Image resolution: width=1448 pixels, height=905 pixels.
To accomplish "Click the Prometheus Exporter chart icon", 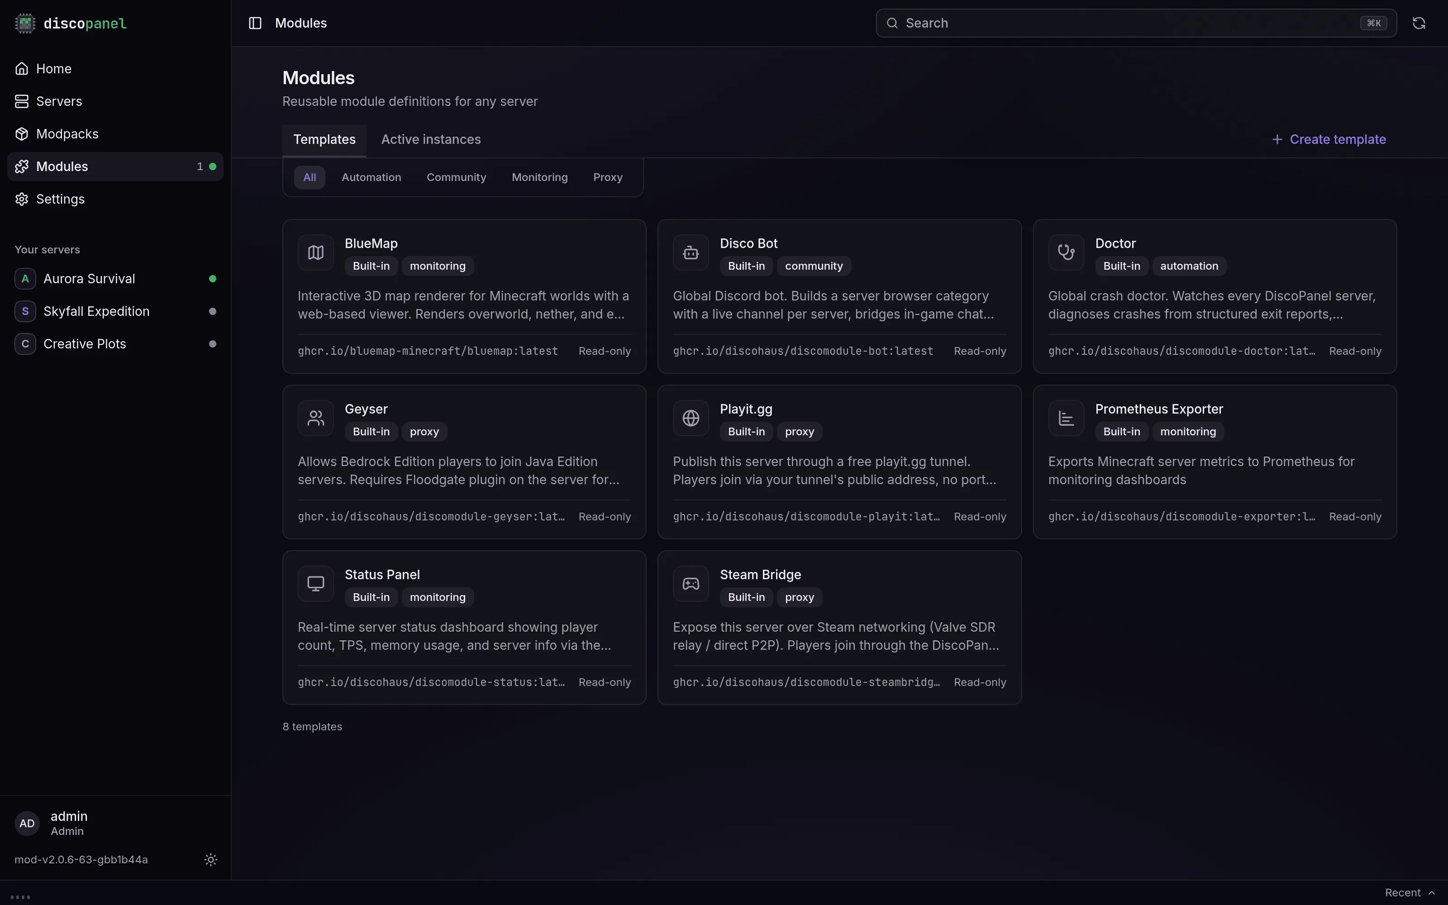I will click(x=1066, y=418).
